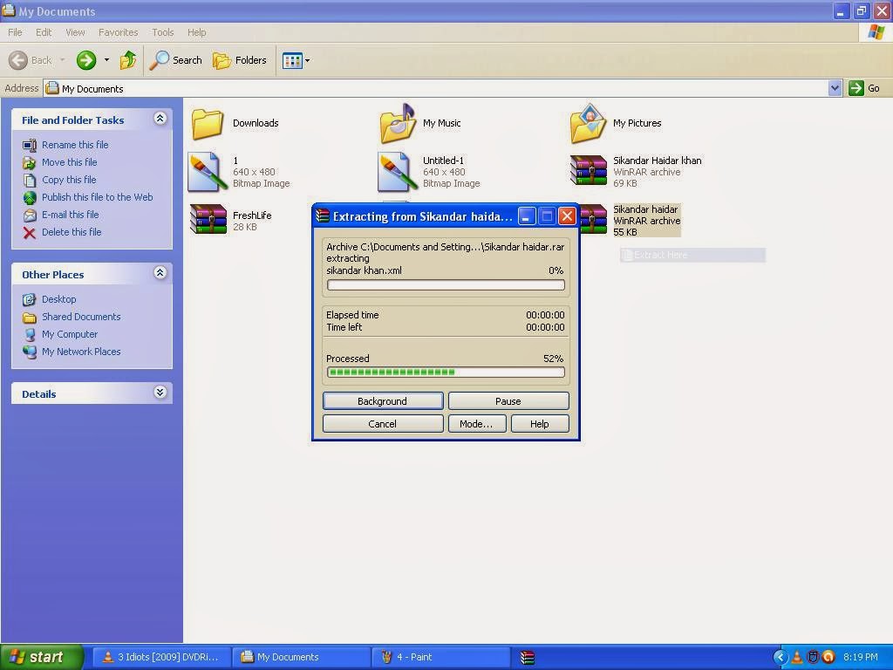This screenshot has height=670, width=893.
Task: Click the E-mail this file link
Action: tap(70, 215)
